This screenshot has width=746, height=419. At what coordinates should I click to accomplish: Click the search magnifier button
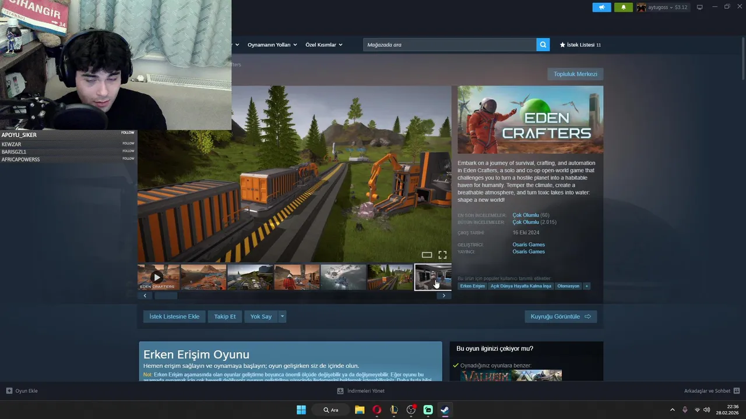point(543,45)
